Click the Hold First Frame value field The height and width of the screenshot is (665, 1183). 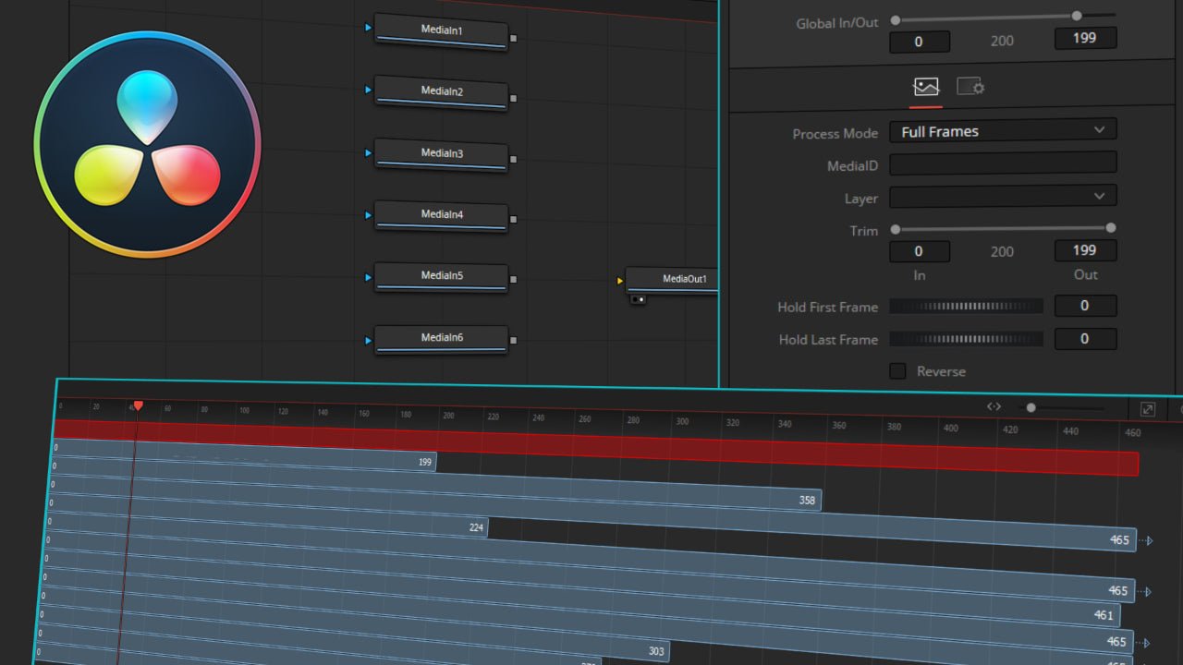pyautogui.click(x=1085, y=306)
